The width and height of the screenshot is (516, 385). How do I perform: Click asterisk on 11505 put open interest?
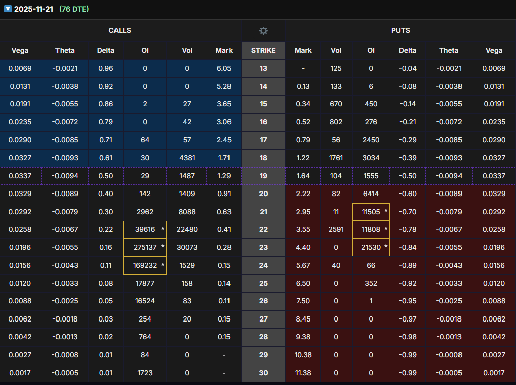click(x=386, y=212)
